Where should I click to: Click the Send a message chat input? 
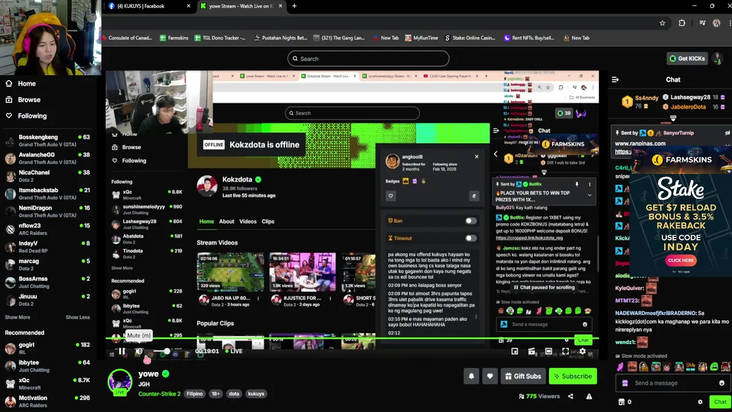[673, 383]
